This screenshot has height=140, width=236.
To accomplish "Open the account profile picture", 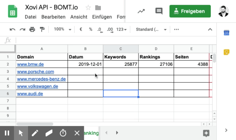I will [223, 11].
